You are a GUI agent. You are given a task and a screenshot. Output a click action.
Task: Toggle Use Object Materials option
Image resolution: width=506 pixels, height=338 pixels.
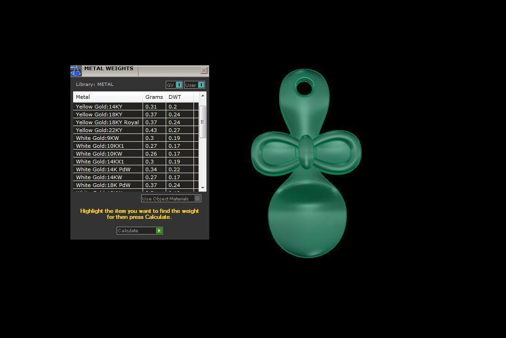click(171, 199)
